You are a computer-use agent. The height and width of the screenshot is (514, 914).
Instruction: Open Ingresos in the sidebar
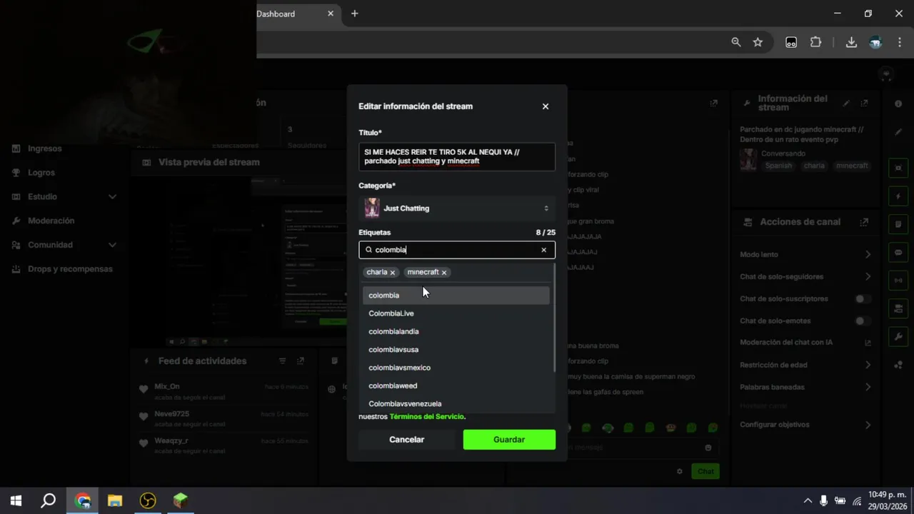click(x=45, y=148)
